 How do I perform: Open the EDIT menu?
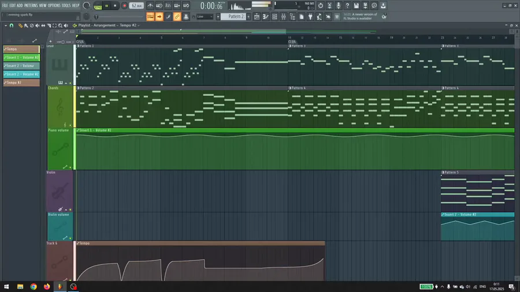pos(13,5)
